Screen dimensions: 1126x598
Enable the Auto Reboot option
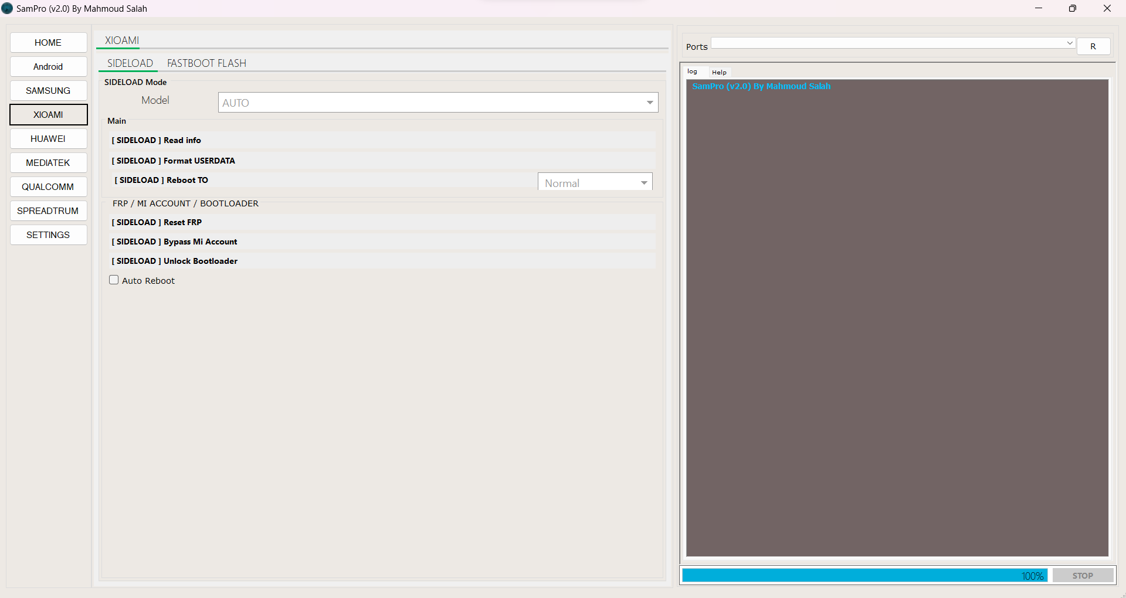[x=114, y=280]
